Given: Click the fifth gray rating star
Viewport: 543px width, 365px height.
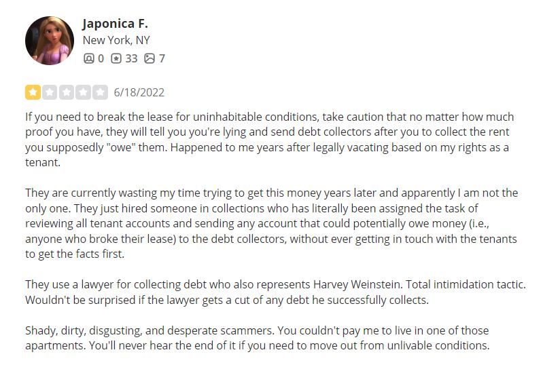Looking at the screenshot, I should click(x=101, y=92).
